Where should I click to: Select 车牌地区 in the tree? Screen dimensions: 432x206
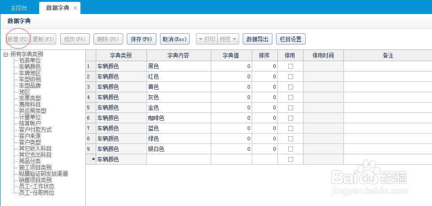(30, 73)
